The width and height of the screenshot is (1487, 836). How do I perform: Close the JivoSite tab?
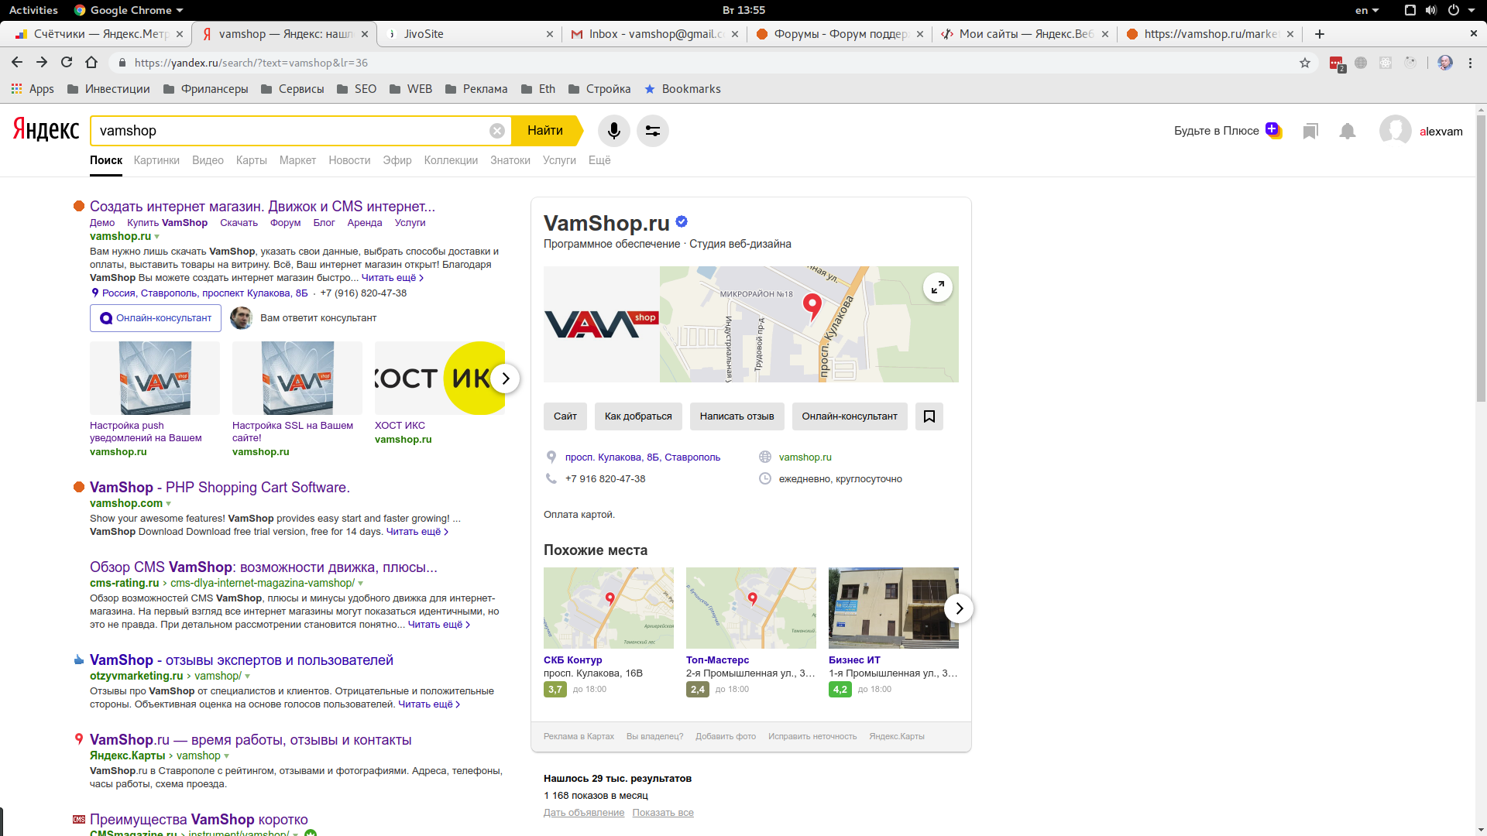click(550, 34)
